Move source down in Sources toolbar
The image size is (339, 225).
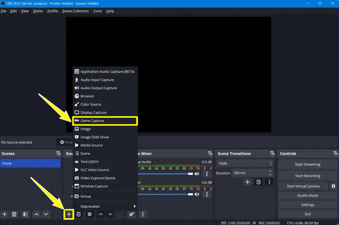click(x=110, y=214)
